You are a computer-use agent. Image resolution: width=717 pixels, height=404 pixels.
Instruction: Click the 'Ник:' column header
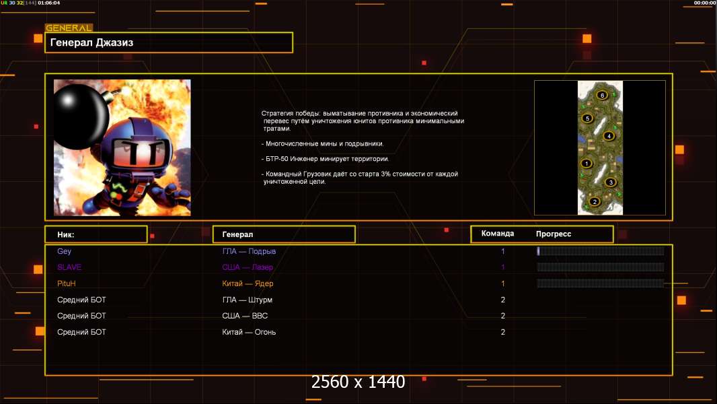[96, 234]
